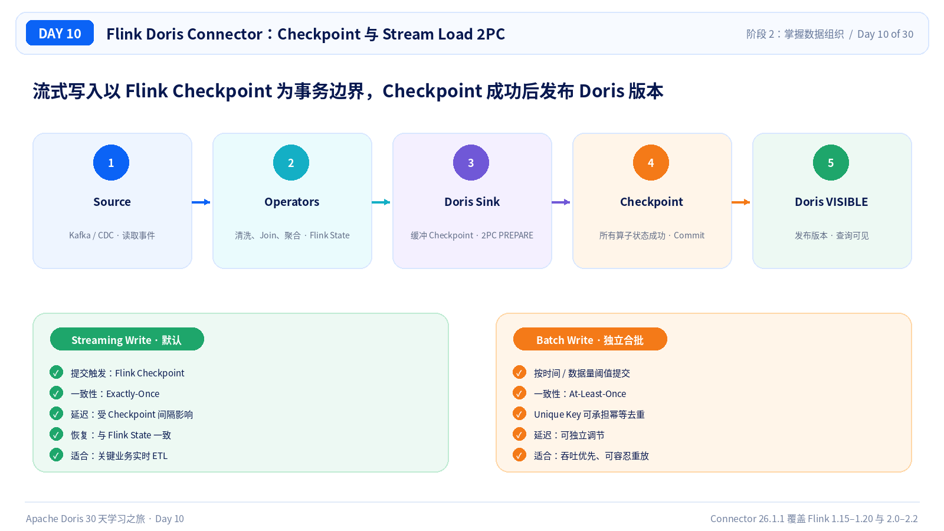Screen dimensions: 944x531
Task: Click the text 适合:吞吐优先、可容忍重放
Action: click(591, 455)
